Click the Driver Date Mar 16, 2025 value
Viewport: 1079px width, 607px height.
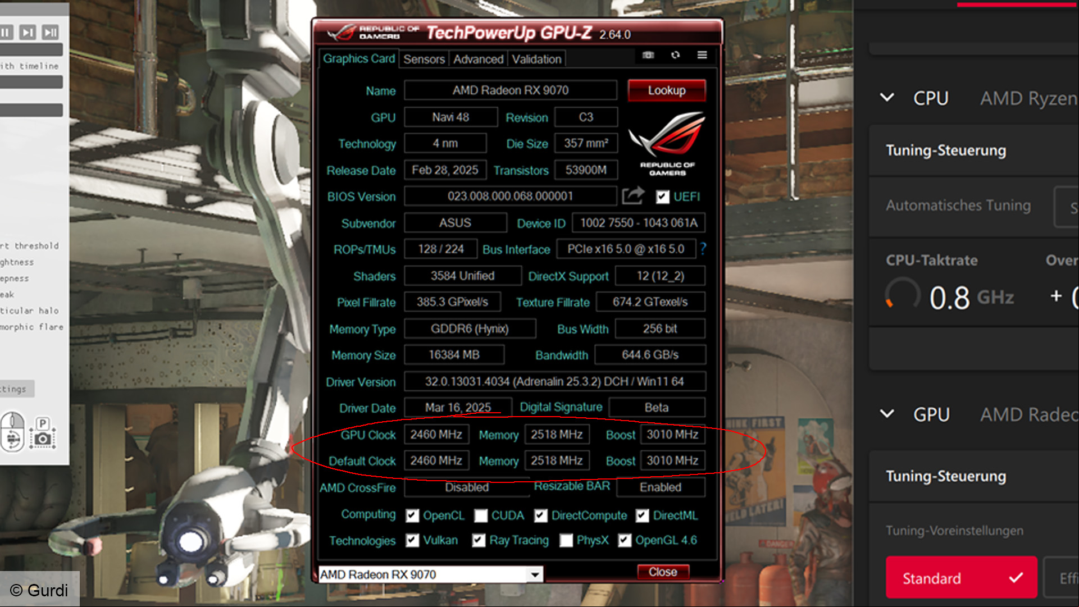pos(458,407)
